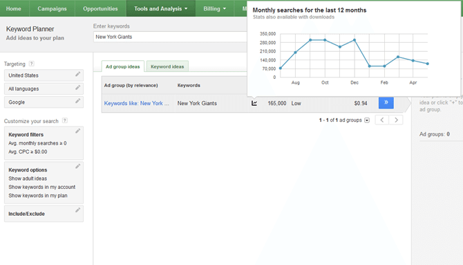Image resolution: width=463 pixels, height=265 pixels.
Task: Click the Enter keywords input field
Action: pos(170,37)
